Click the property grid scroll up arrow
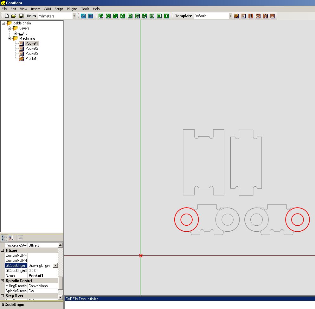Viewport: 315px width, 309px height. point(61,245)
